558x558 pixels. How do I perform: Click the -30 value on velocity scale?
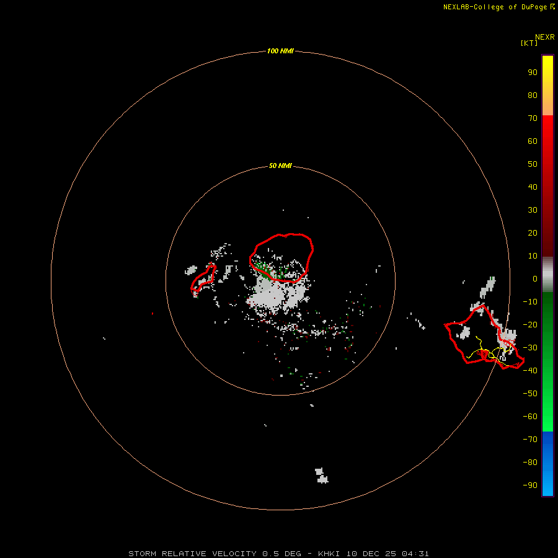[530, 348]
